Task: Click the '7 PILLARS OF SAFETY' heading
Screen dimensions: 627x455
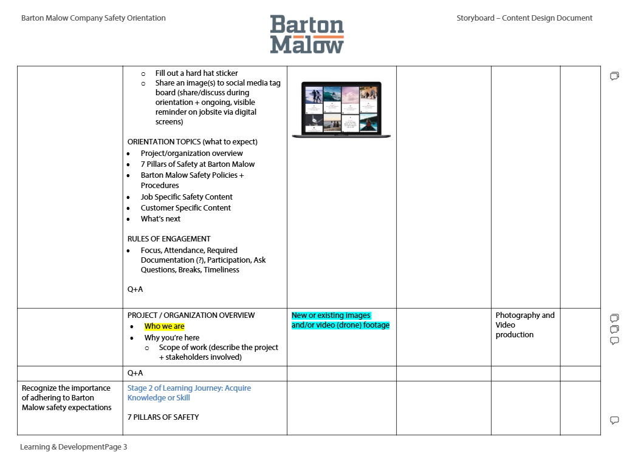Action: [163, 417]
